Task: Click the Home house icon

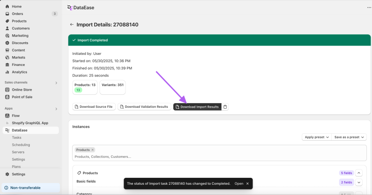Action: (7, 6)
